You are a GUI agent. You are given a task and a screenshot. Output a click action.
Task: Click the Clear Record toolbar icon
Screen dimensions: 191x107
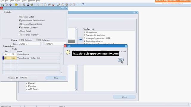click(x=49, y=5)
